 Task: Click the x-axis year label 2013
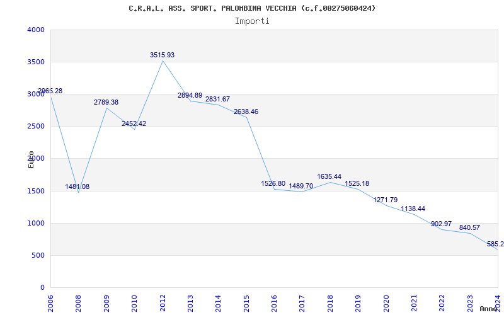tap(190, 302)
